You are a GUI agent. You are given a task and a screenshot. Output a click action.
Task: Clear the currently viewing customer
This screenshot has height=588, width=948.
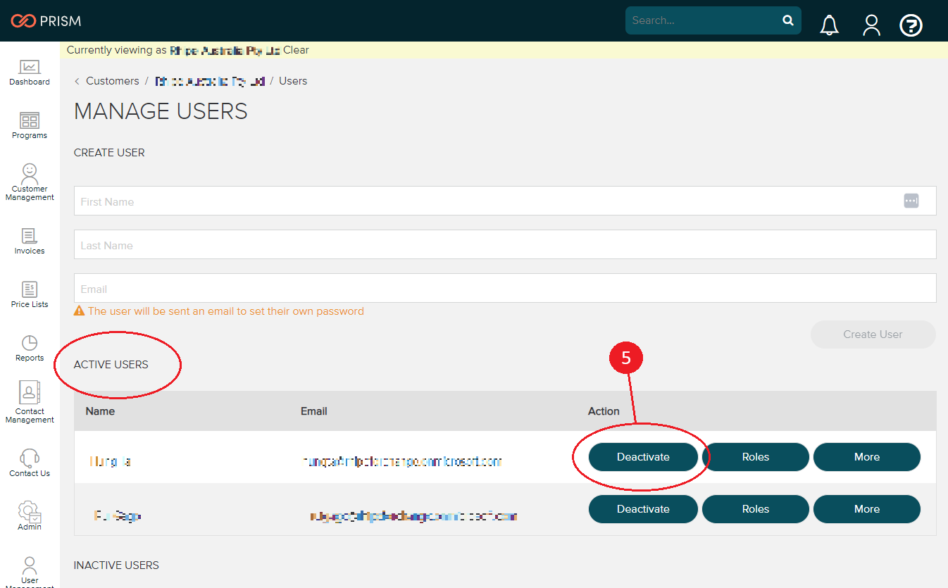tap(296, 50)
